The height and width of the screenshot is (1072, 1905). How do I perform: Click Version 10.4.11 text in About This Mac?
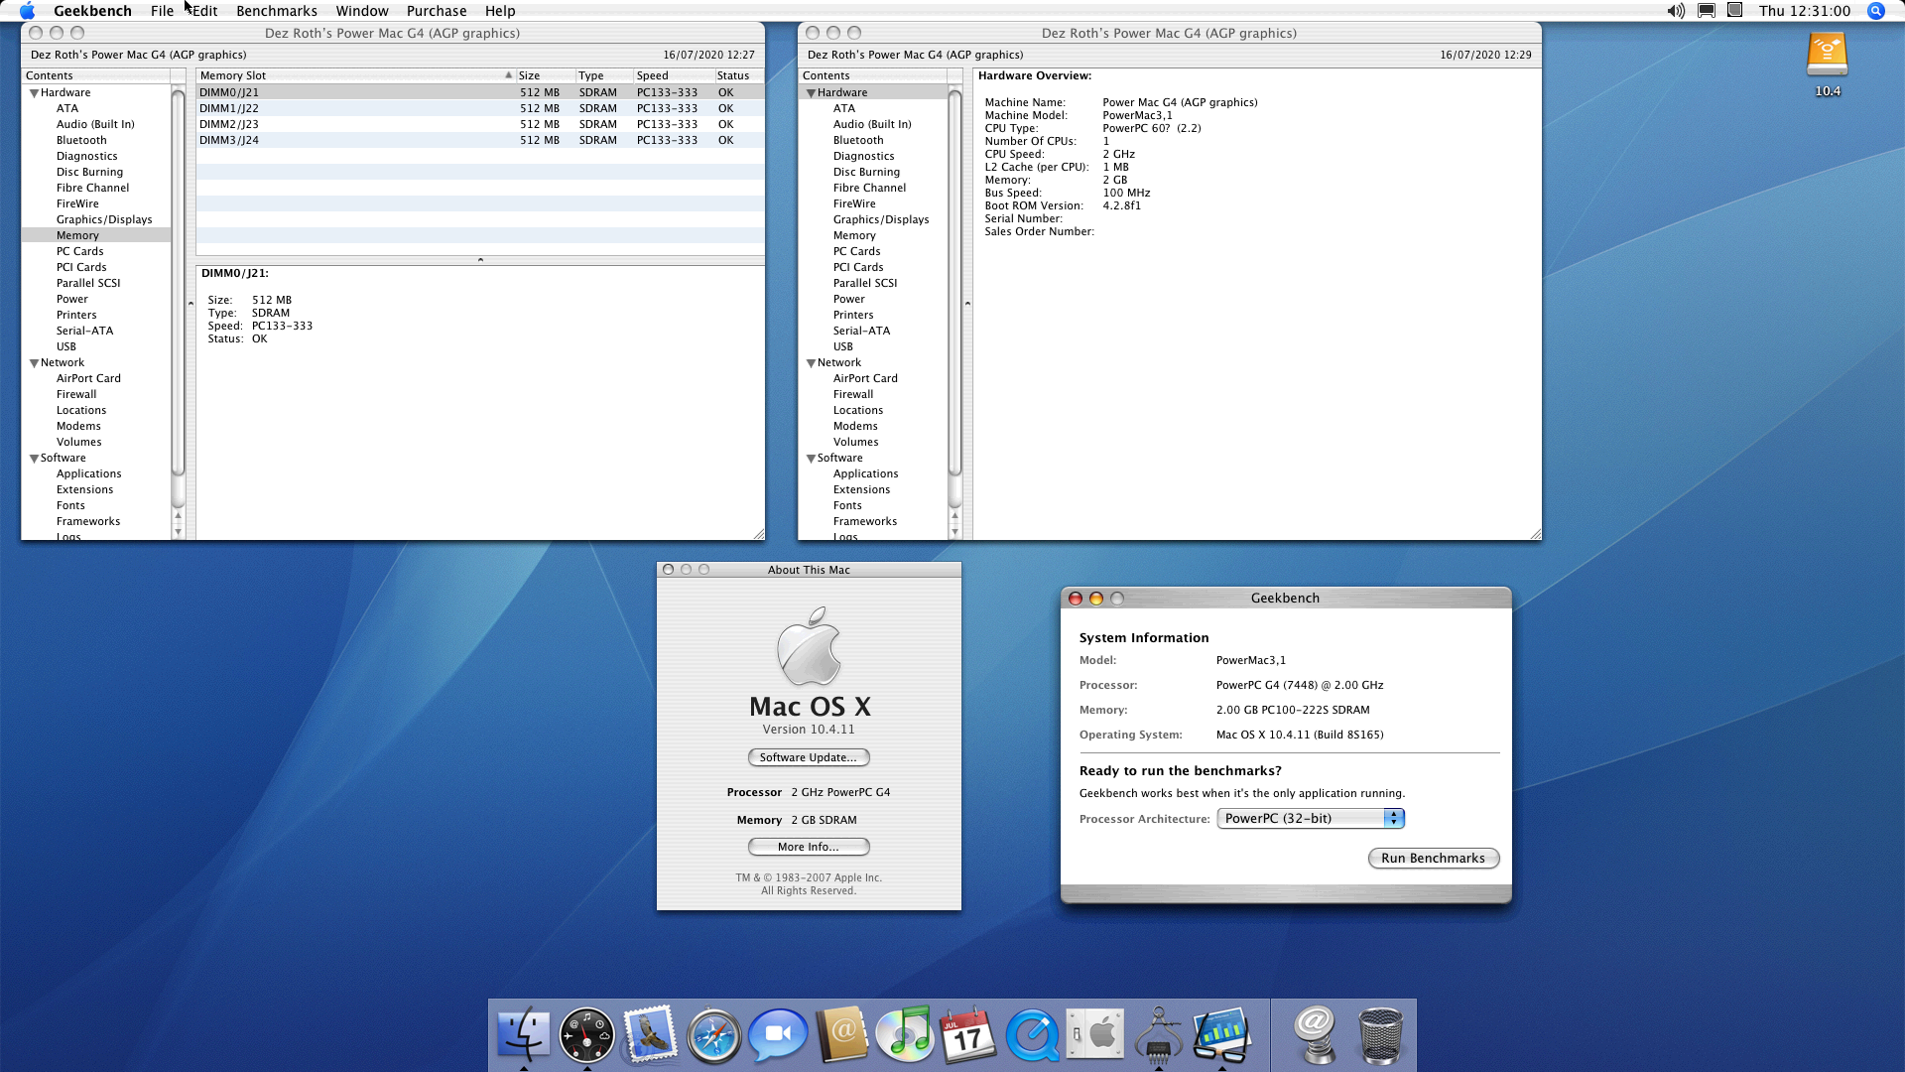point(808,730)
